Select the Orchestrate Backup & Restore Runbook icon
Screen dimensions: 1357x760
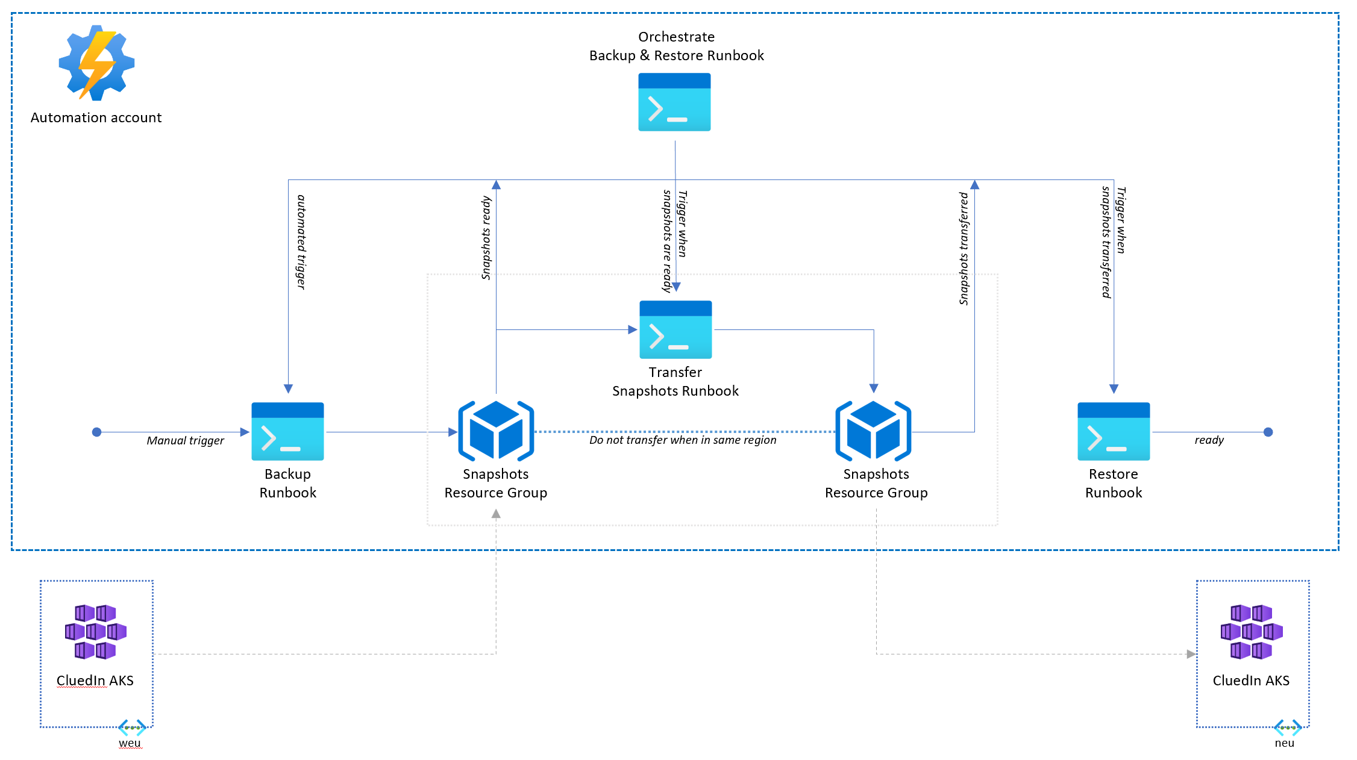674,102
